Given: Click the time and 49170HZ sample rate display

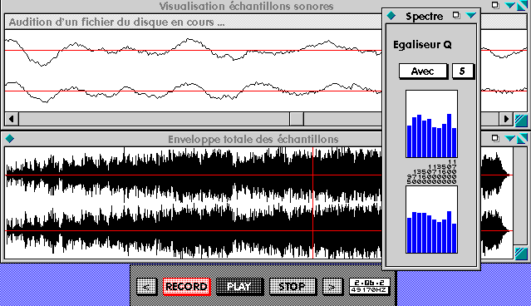Looking at the screenshot, I should pyautogui.click(x=370, y=287).
